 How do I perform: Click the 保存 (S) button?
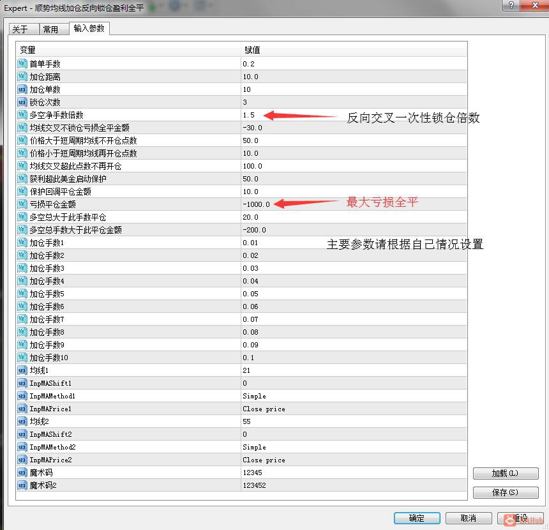[x=505, y=492]
